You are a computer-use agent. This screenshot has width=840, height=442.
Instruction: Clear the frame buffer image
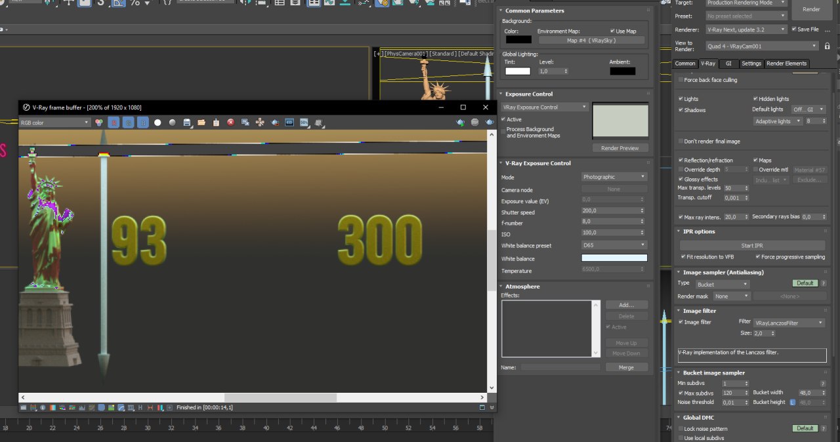tap(231, 122)
